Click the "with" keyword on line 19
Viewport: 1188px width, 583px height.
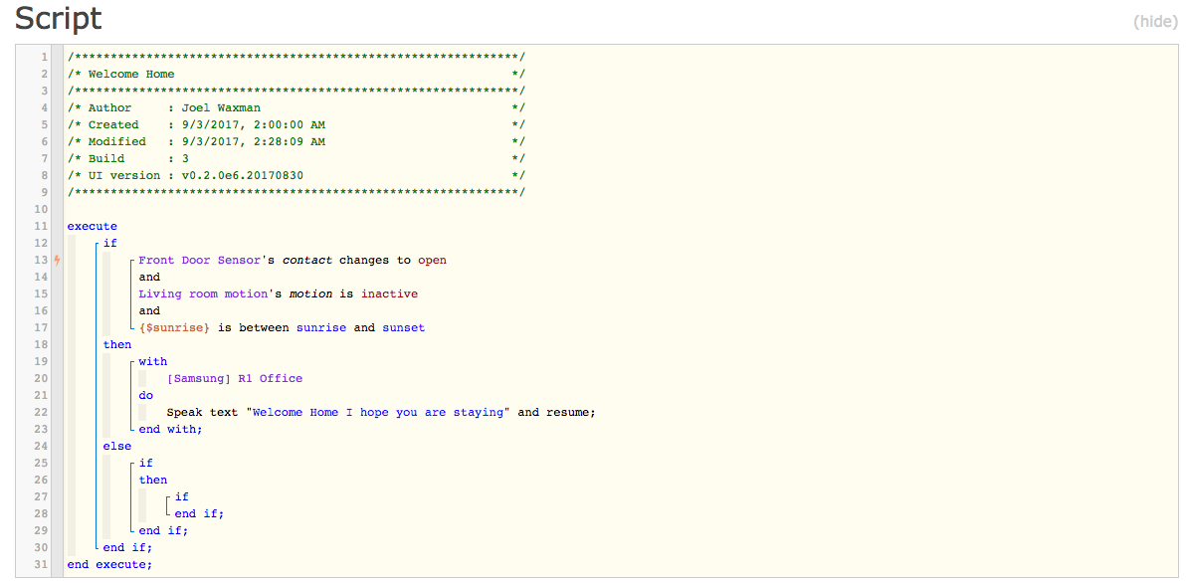[153, 362]
